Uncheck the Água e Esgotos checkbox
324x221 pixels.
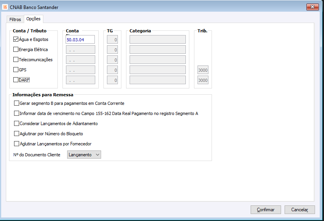click(16, 39)
